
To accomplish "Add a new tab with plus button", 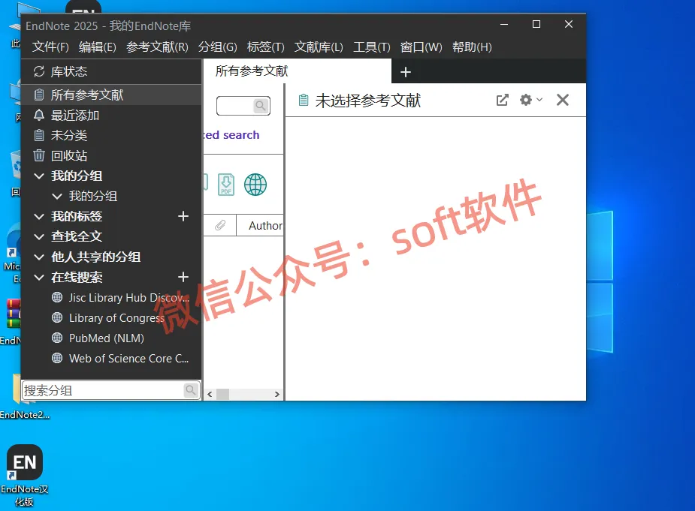I will click(406, 72).
